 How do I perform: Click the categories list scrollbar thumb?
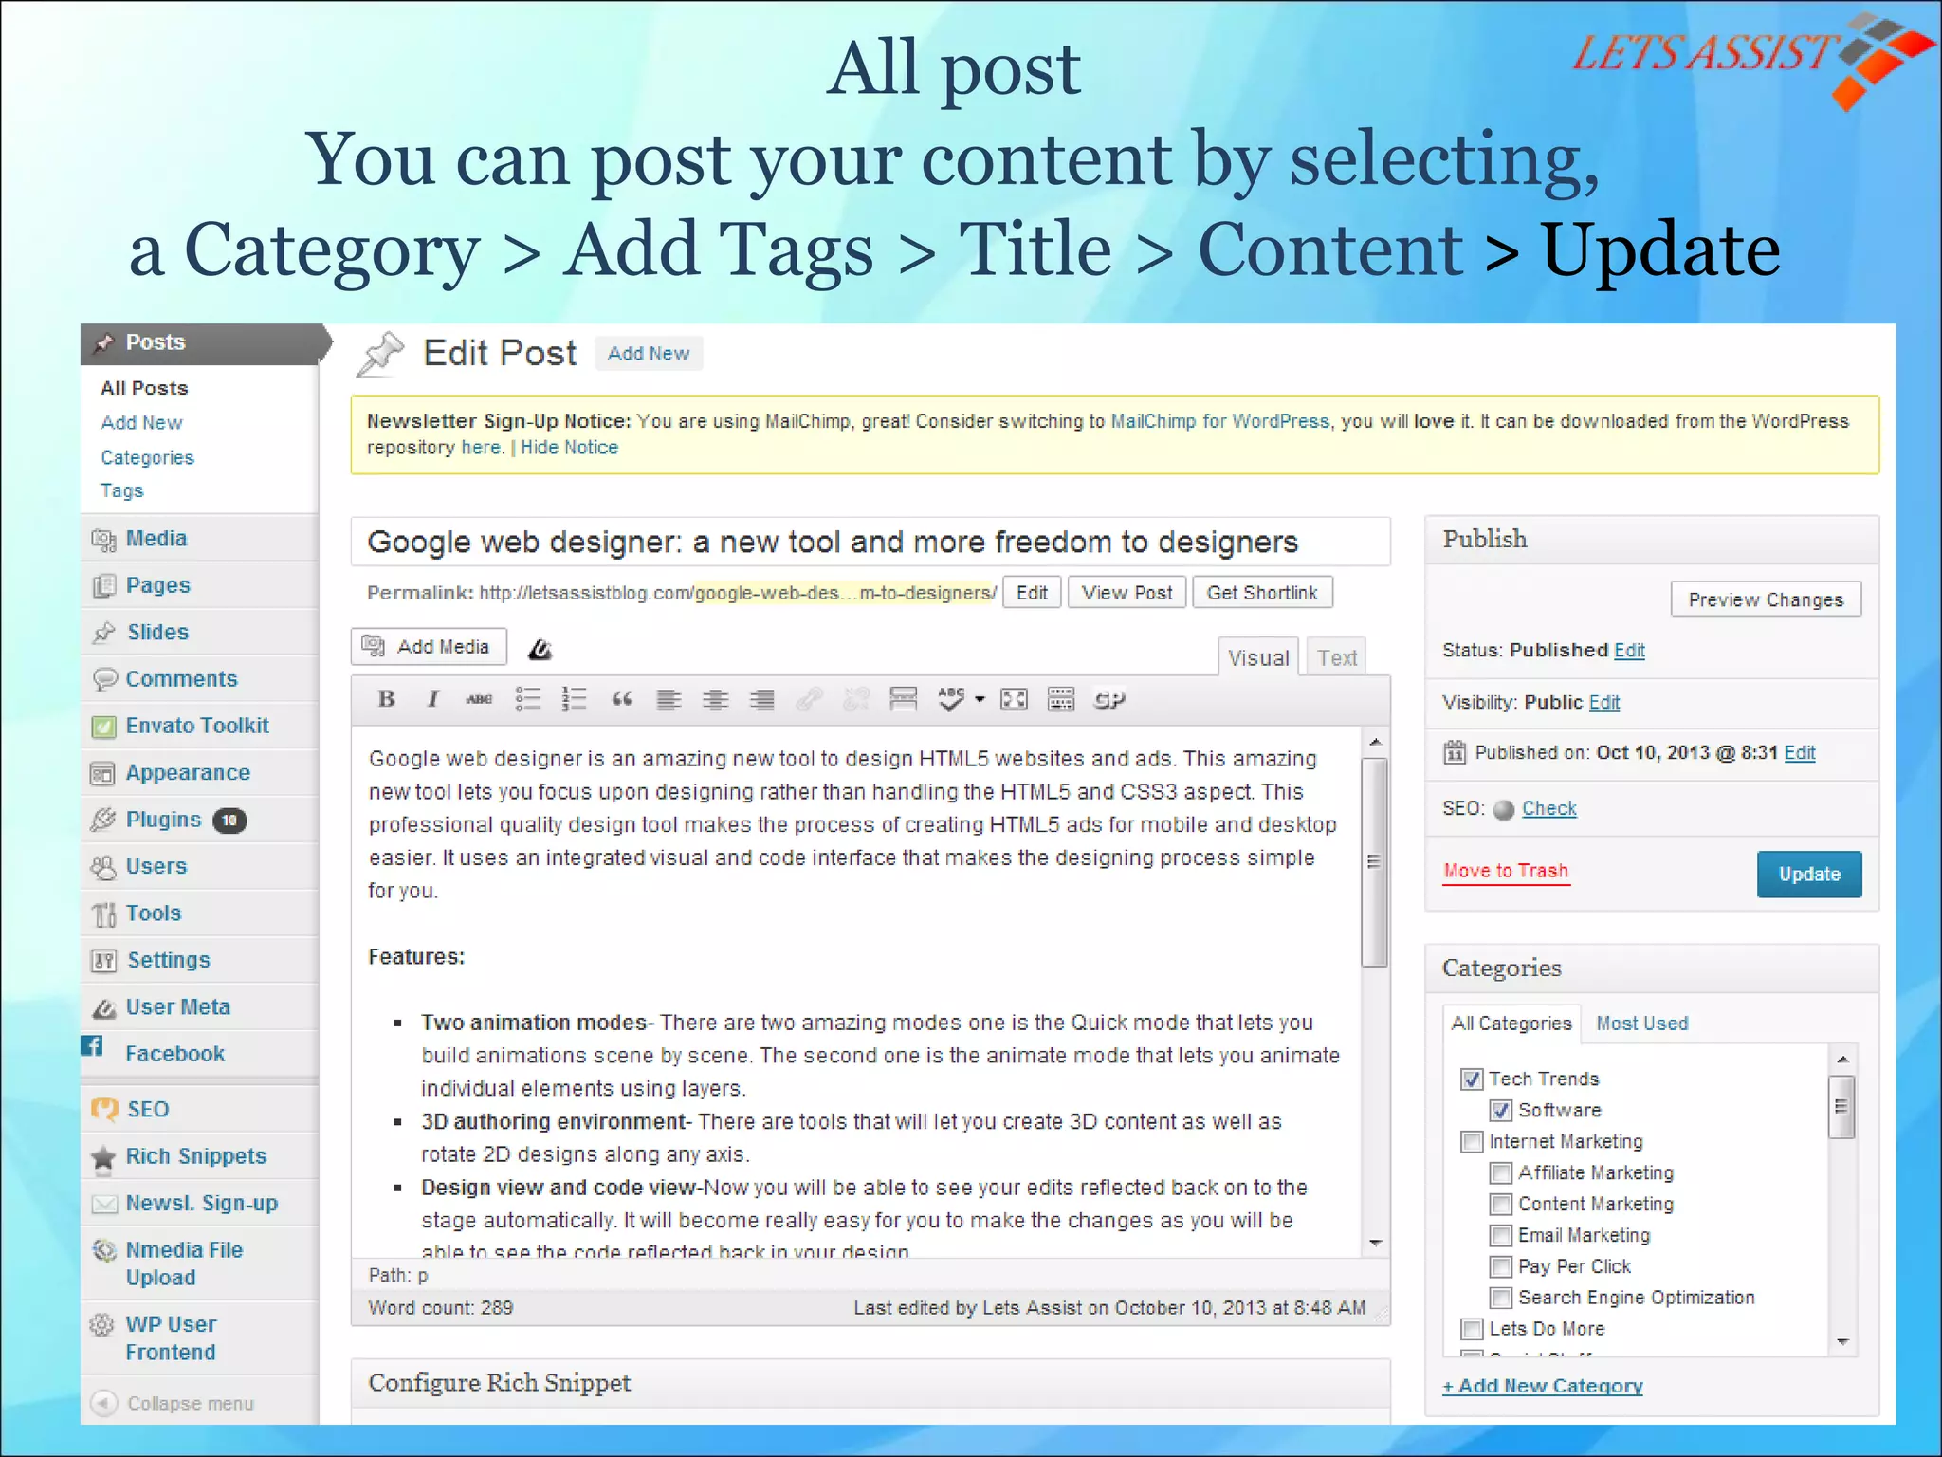pos(1841,1107)
